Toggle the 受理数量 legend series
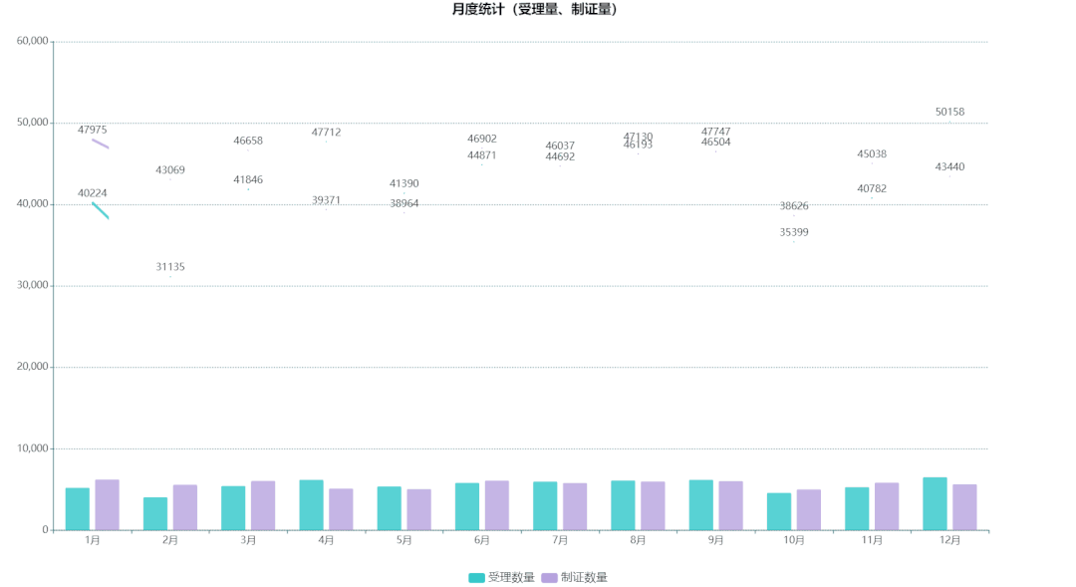 click(x=501, y=577)
